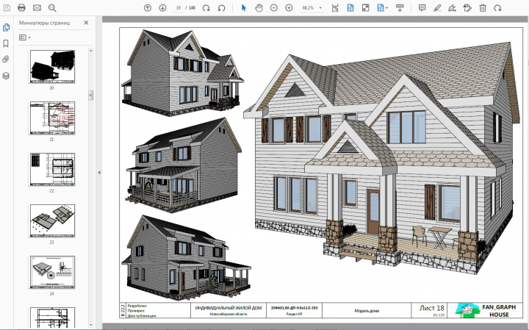
Task: Rotate view clockwise icon
Action: point(206,8)
